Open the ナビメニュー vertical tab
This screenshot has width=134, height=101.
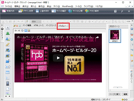[x=2, y=34]
